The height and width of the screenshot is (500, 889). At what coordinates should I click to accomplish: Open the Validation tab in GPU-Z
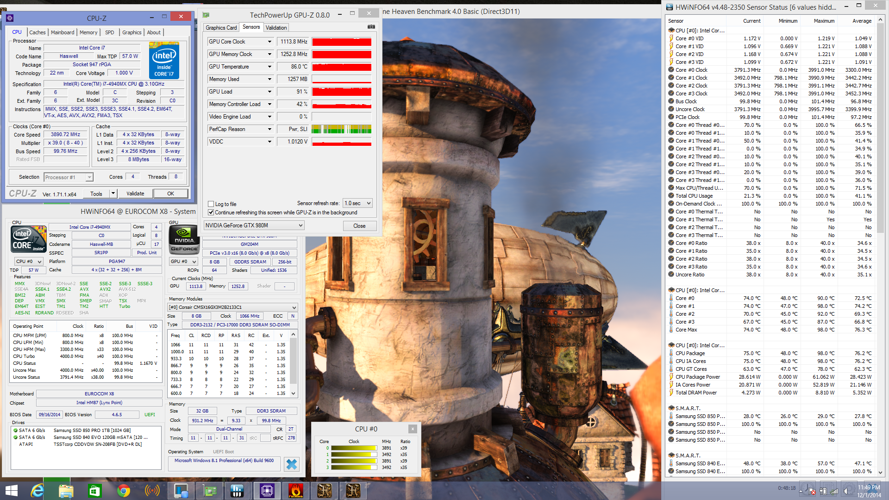tap(276, 28)
